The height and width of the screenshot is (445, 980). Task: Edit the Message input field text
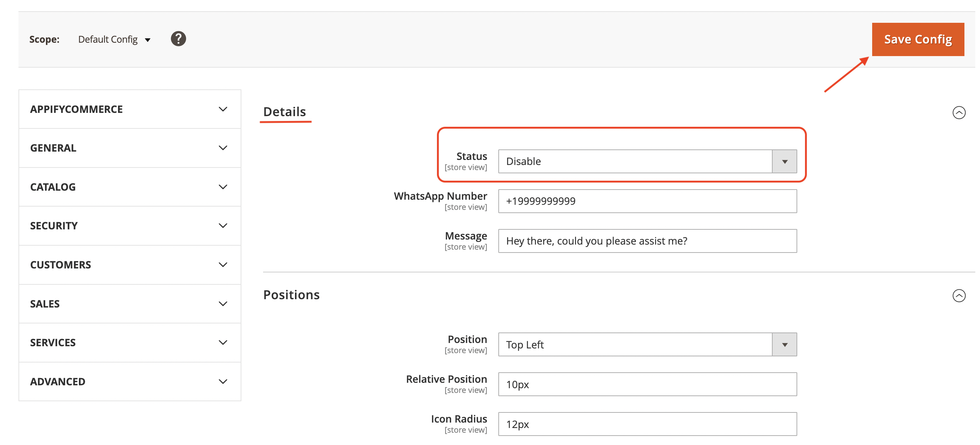click(647, 240)
